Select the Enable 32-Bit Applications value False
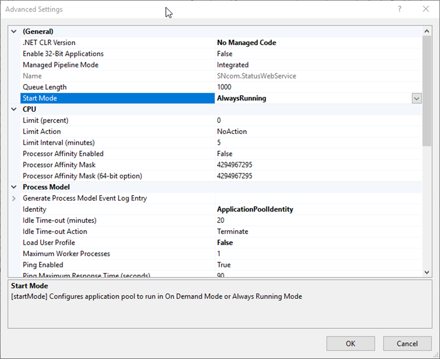440x359 pixels. [224, 54]
